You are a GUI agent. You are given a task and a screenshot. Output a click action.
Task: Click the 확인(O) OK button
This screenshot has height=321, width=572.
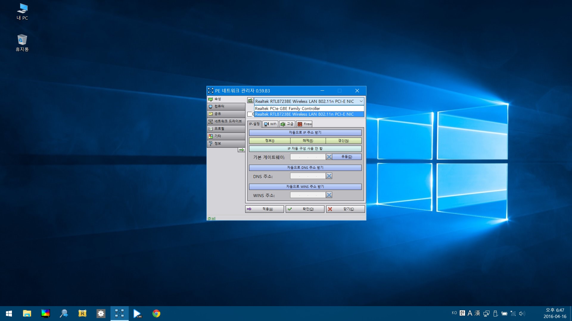pos(305,209)
